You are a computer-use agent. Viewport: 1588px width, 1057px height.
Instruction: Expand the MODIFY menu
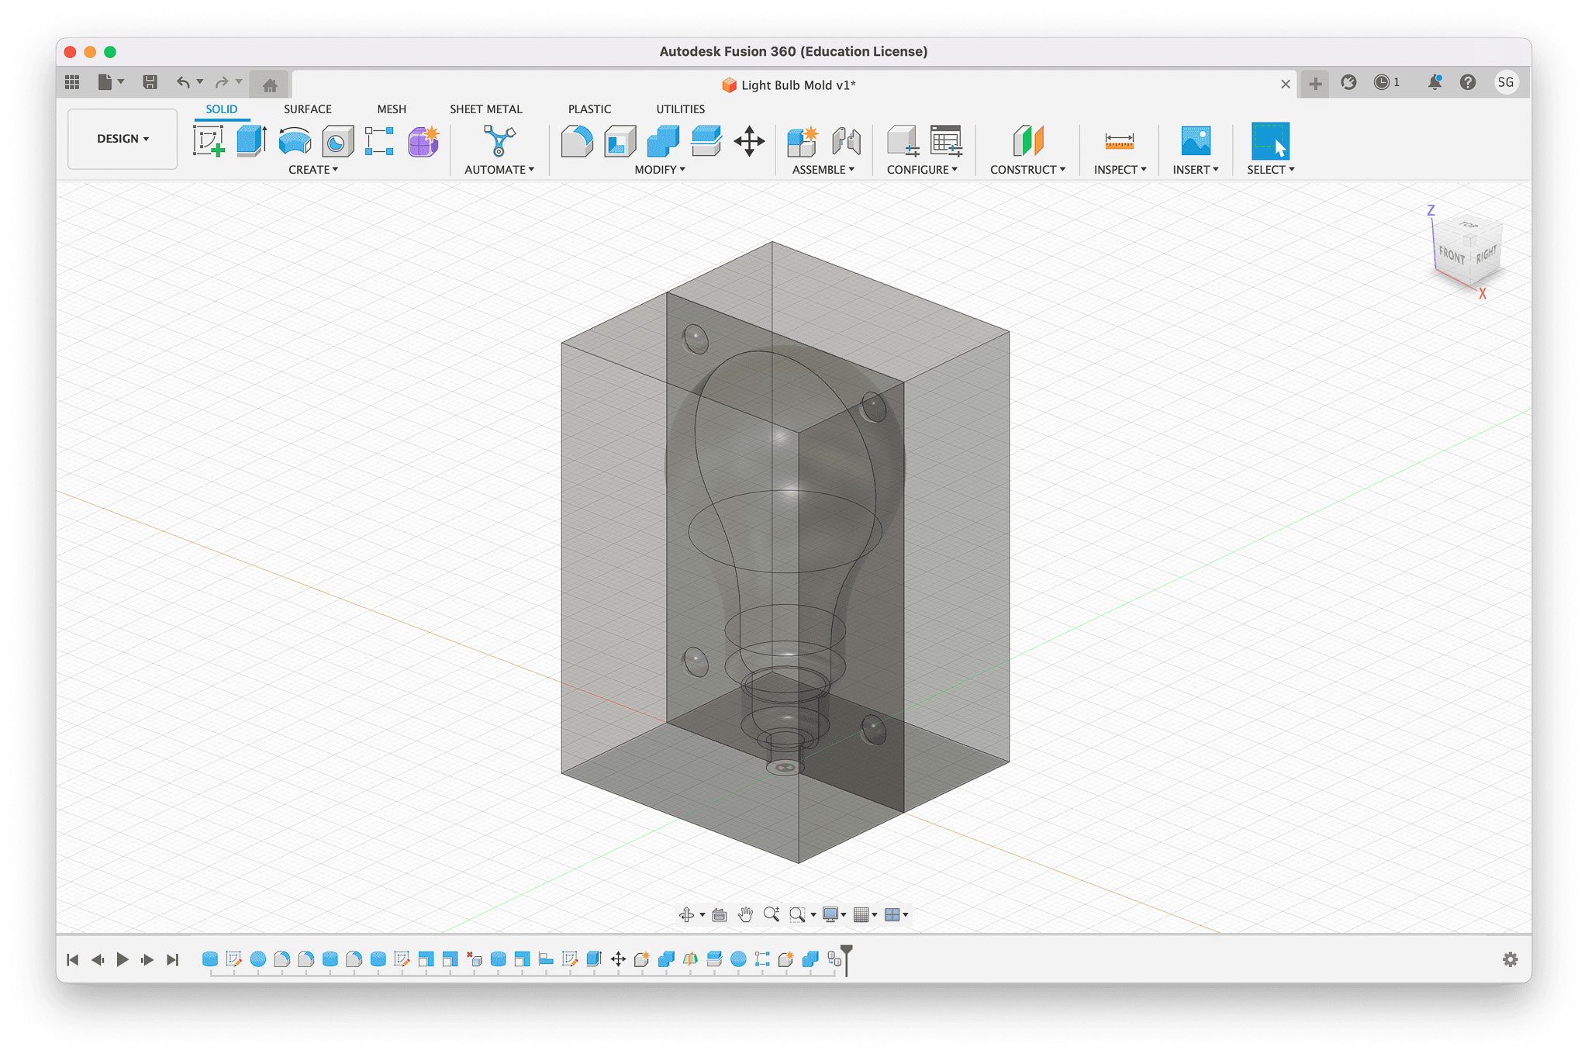tap(660, 170)
